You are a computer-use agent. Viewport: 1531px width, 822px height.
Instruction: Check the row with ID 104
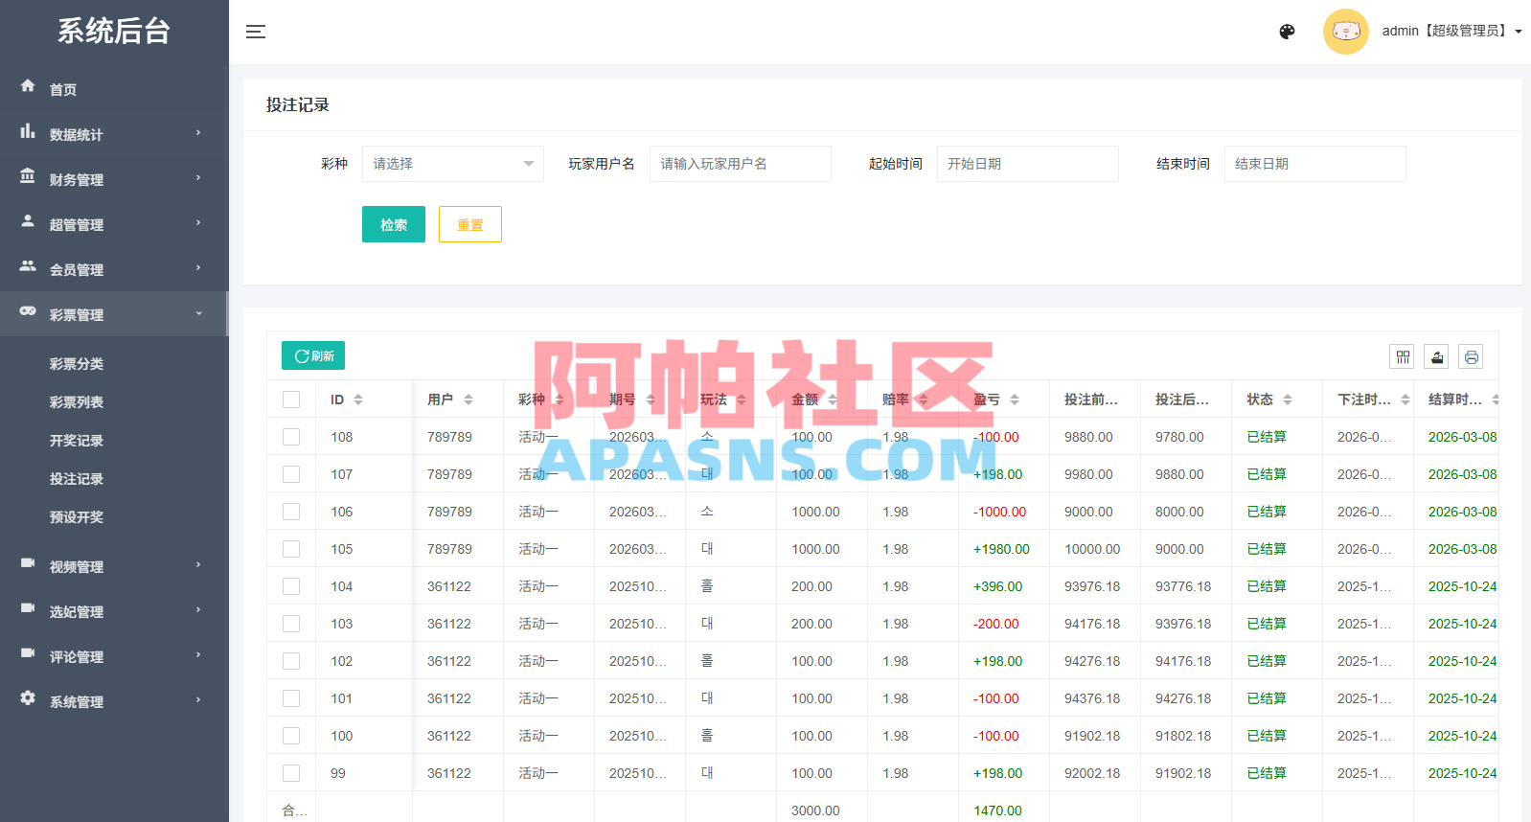(291, 586)
